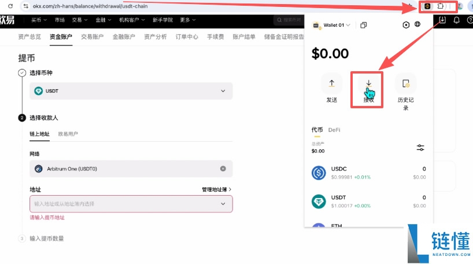
Task: Open token list filter sliders icon
Action: [420, 148]
